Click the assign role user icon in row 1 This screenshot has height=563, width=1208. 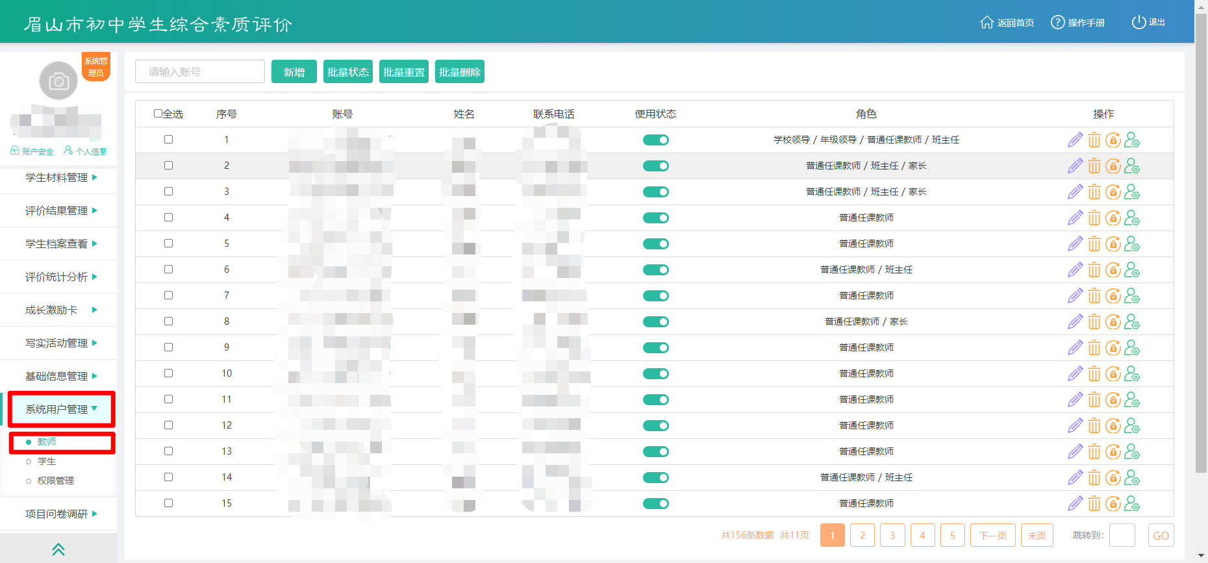(1132, 140)
